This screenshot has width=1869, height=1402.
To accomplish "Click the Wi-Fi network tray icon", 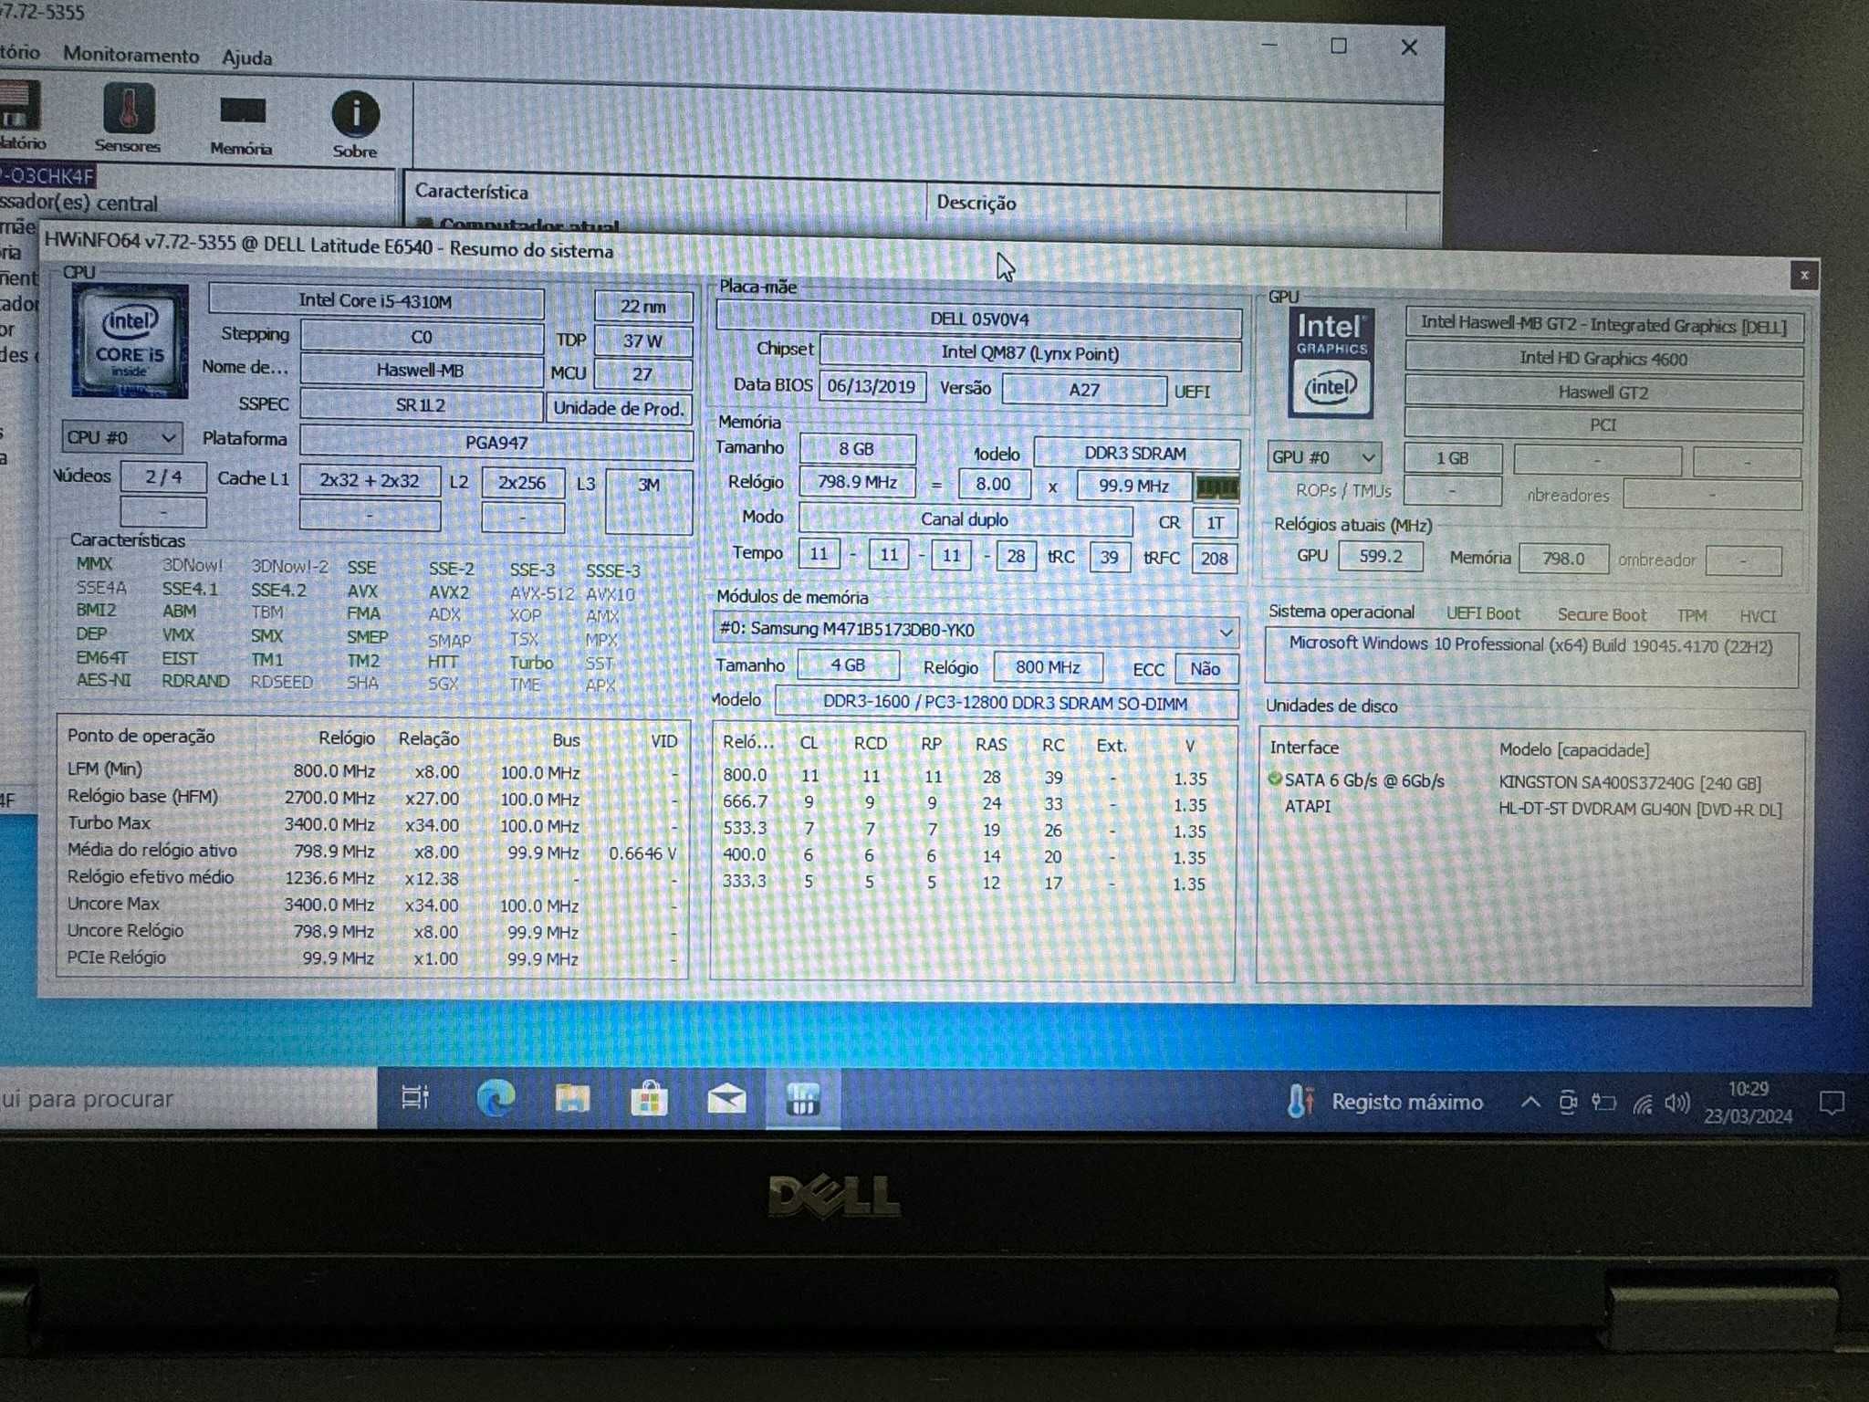I will [x=1642, y=1104].
